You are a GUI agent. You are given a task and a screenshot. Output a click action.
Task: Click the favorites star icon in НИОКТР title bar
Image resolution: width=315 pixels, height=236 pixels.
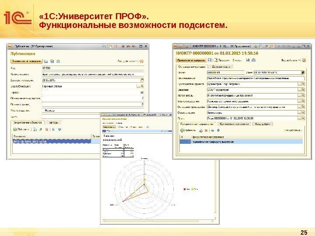click(x=187, y=46)
